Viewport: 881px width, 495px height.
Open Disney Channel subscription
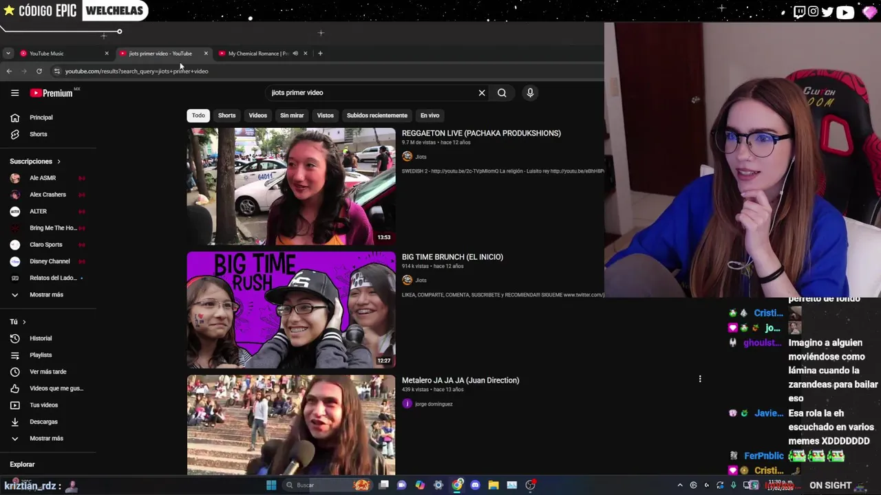pos(48,261)
